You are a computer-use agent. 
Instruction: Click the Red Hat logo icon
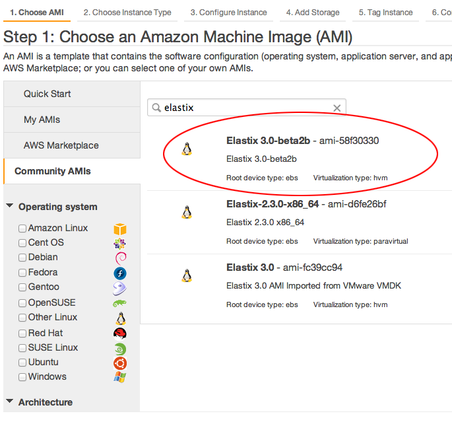(120, 334)
